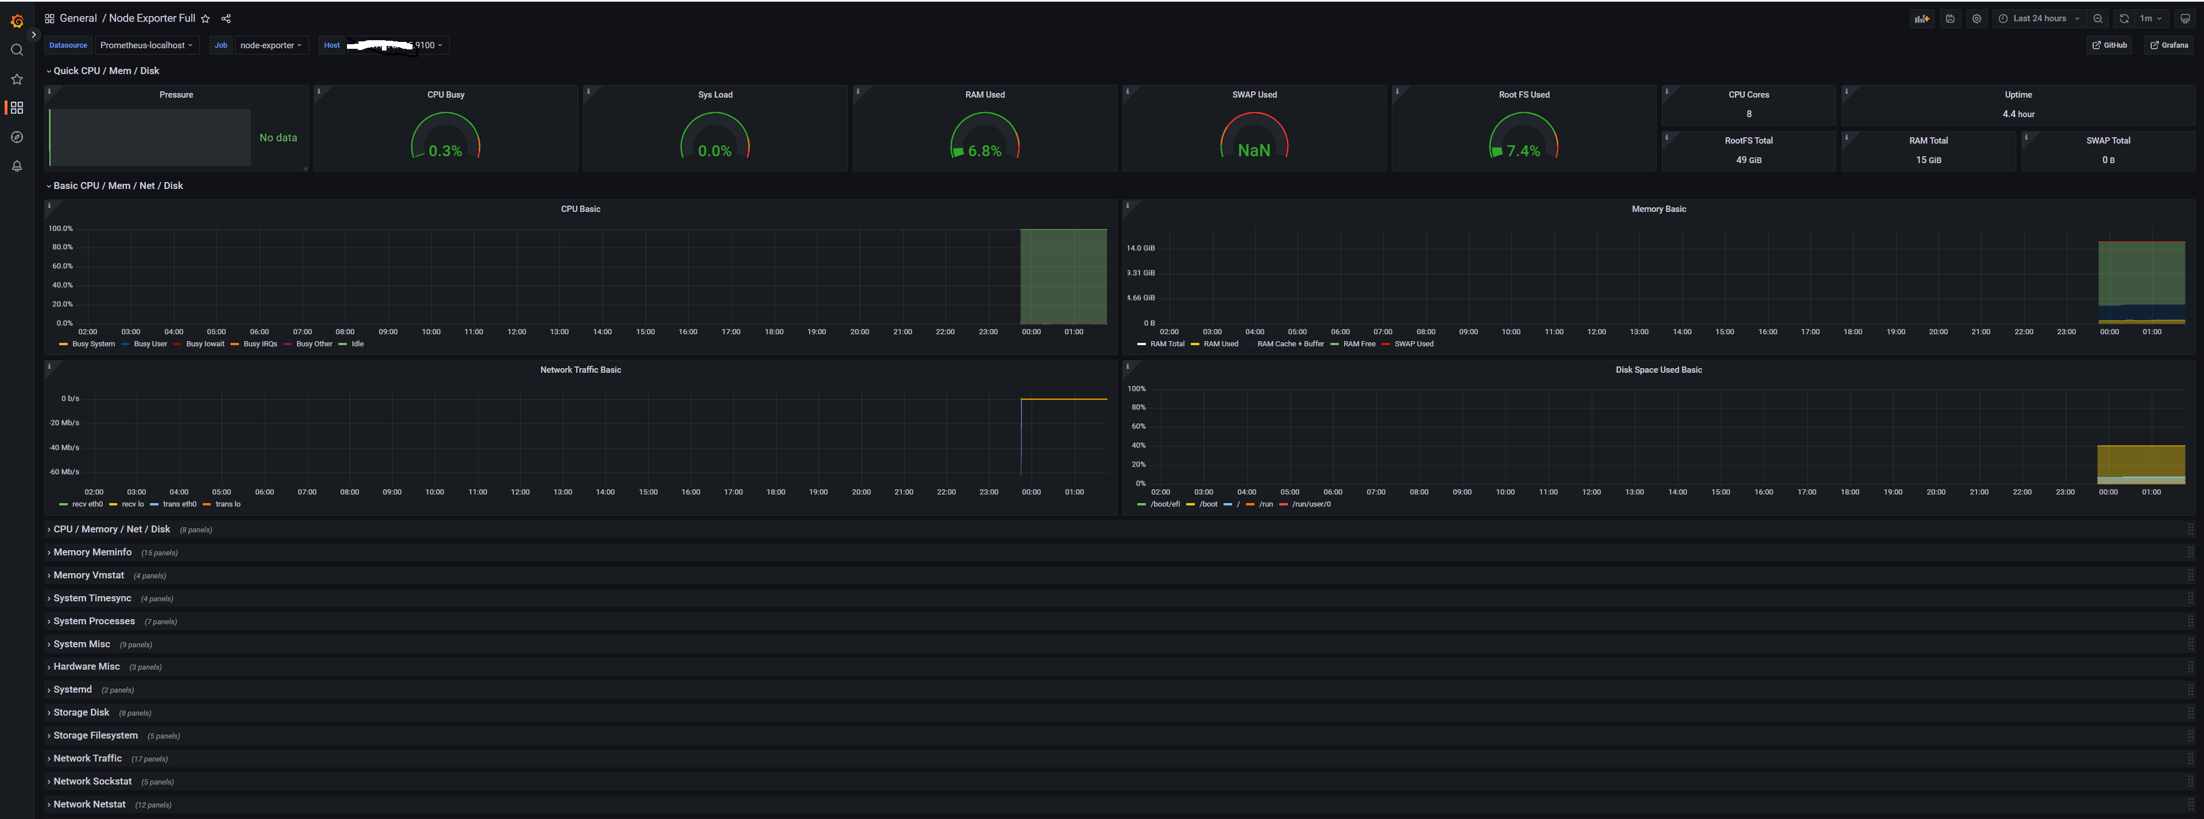Open the Grafana external link
This screenshot has width=2204, height=819.
pyautogui.click(x=2169, y=45)
